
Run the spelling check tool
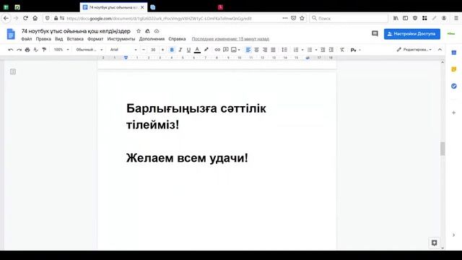36,50
